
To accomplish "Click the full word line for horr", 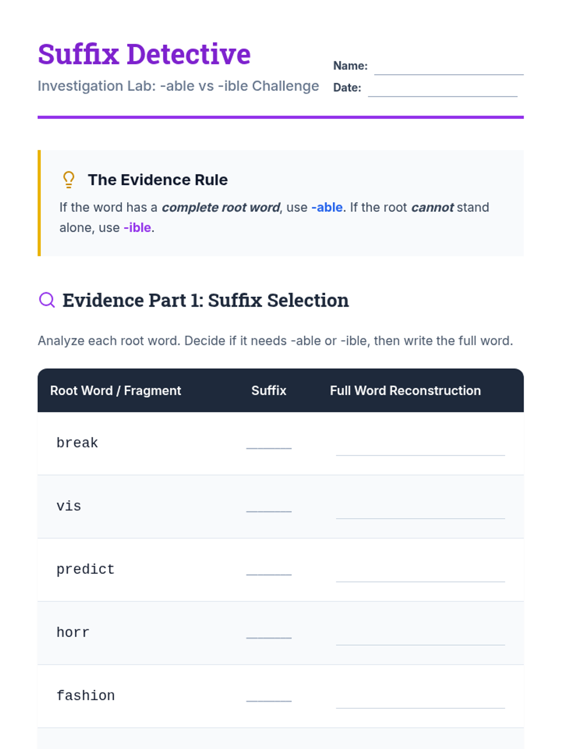I will [420, 638].
